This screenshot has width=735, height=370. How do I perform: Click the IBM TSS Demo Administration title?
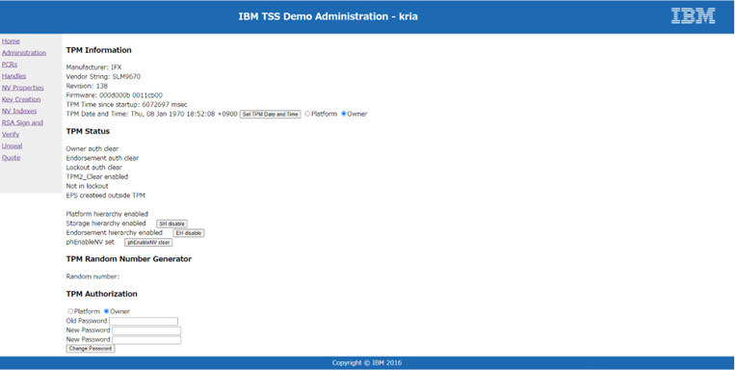click(328, 16)
